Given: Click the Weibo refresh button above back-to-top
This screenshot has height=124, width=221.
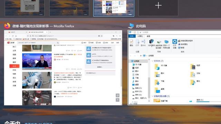Looking at the screenshot, I should tap(117, 95).
